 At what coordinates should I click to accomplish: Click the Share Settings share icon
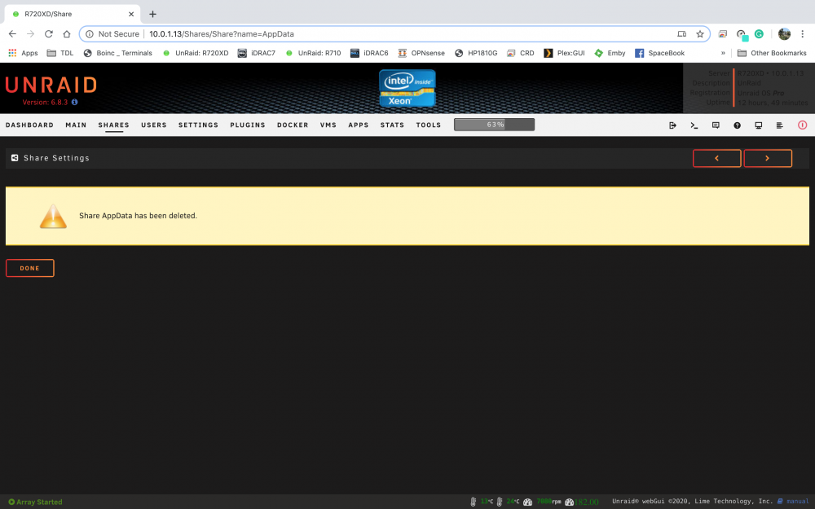[x=15, y=158]
